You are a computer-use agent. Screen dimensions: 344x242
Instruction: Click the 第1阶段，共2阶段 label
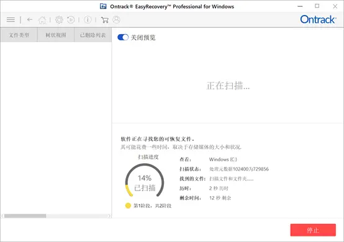click(153, 206)
